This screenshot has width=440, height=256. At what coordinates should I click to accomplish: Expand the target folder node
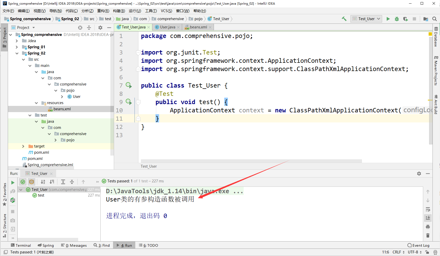pos(23,146)
